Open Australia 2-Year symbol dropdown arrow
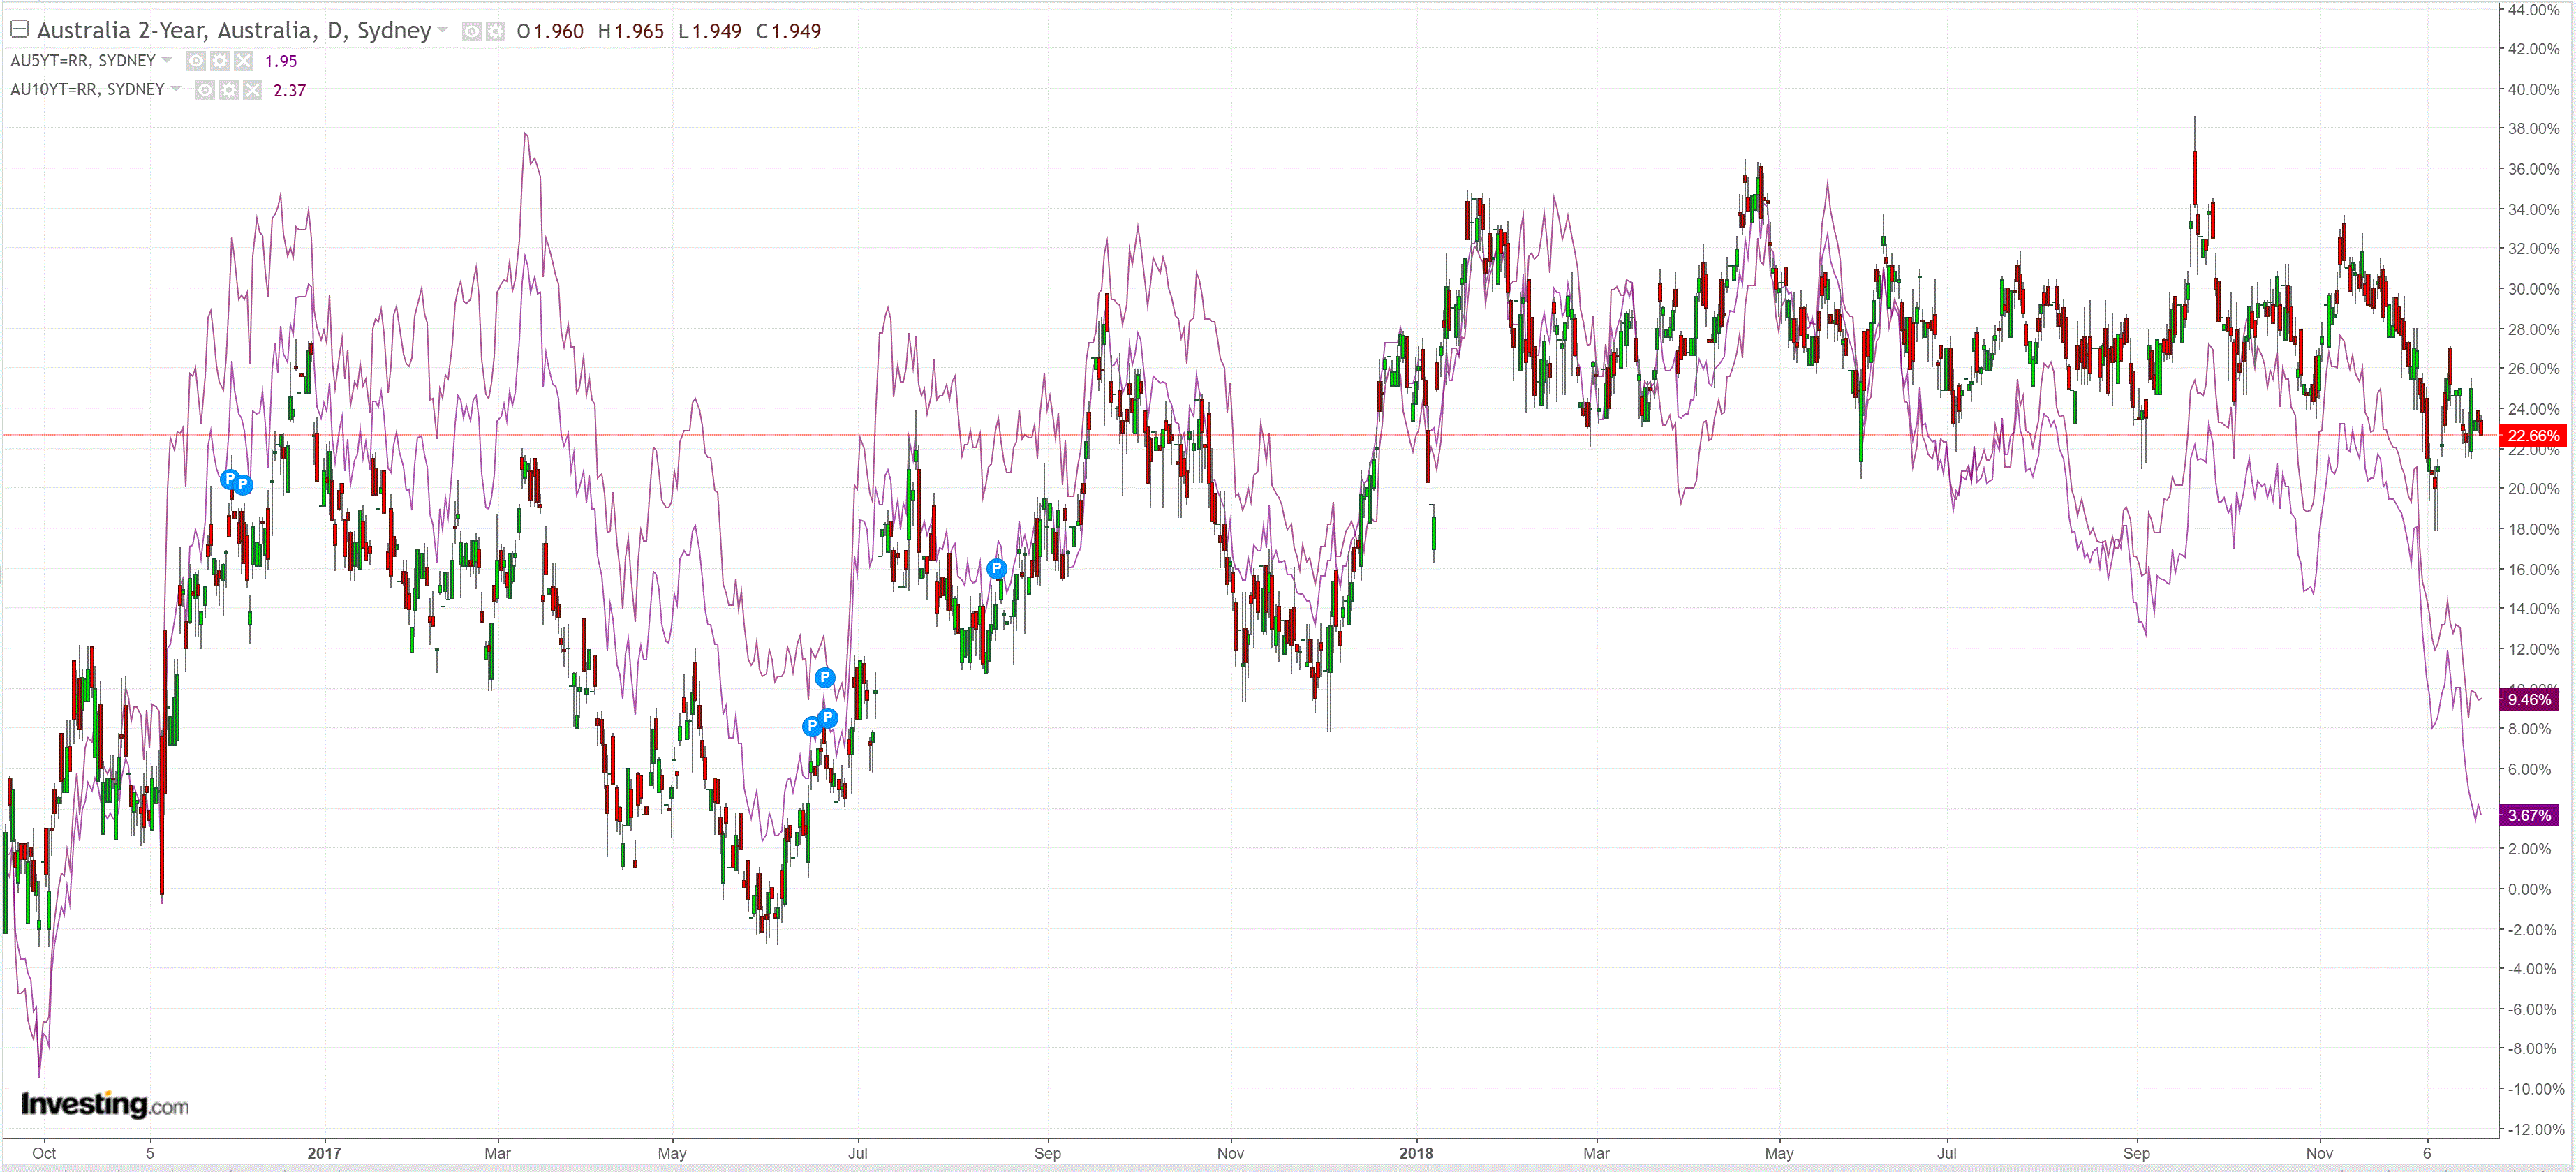The image size is (2576, 1172). 443,31
